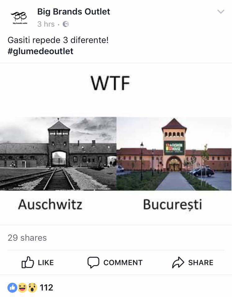This screenshot has width=232, height=297.
Task: Click the Haha laughing reaction emoji
Action: pyautogui.click(x=22, y=287)
